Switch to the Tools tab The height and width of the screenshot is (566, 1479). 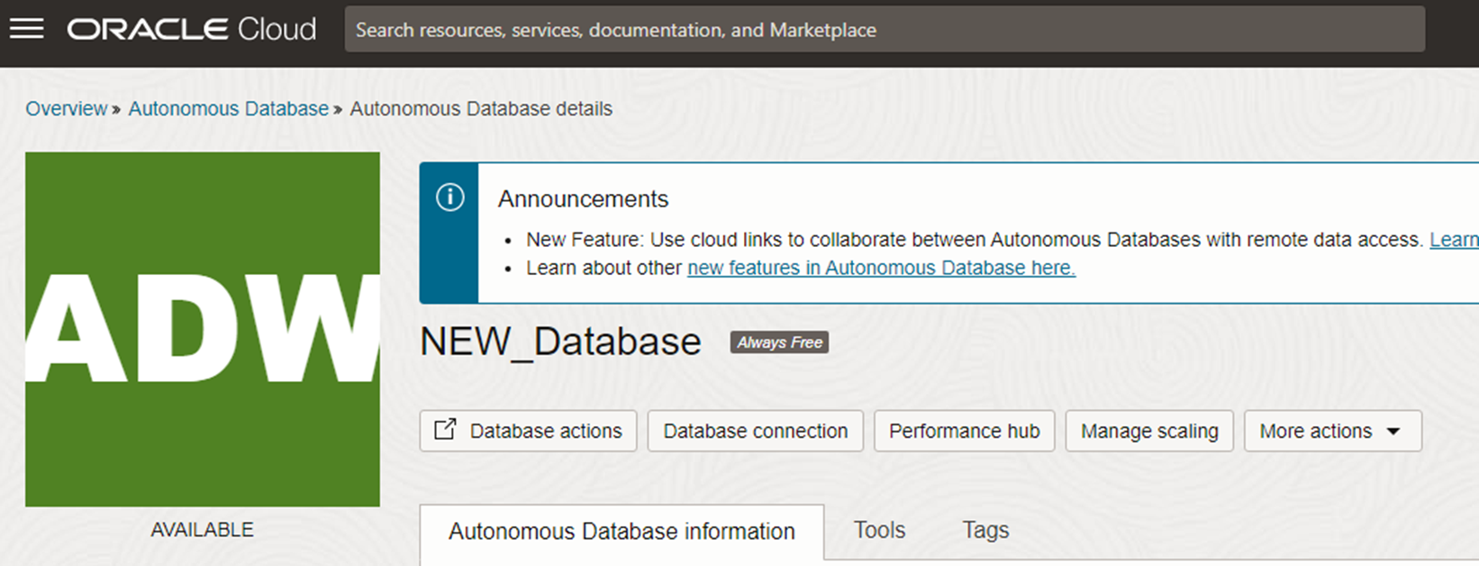879,530
